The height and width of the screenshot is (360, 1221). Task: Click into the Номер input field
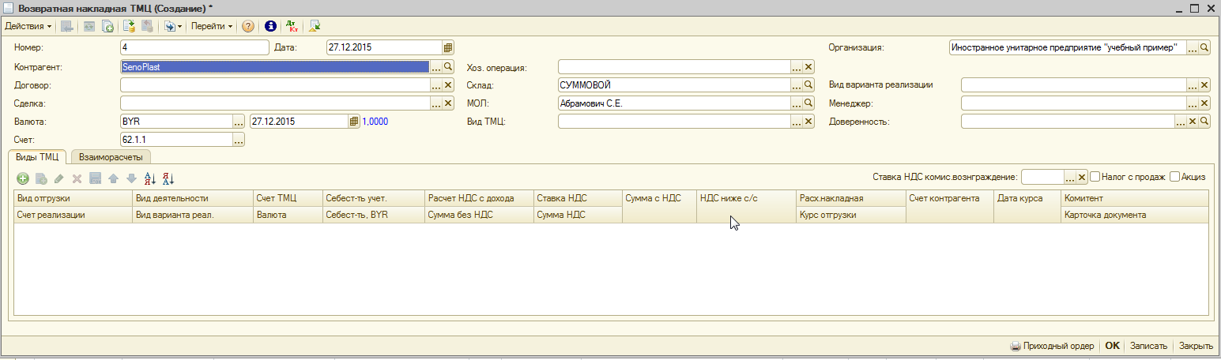pyautogui.click(x=194, y=47)
